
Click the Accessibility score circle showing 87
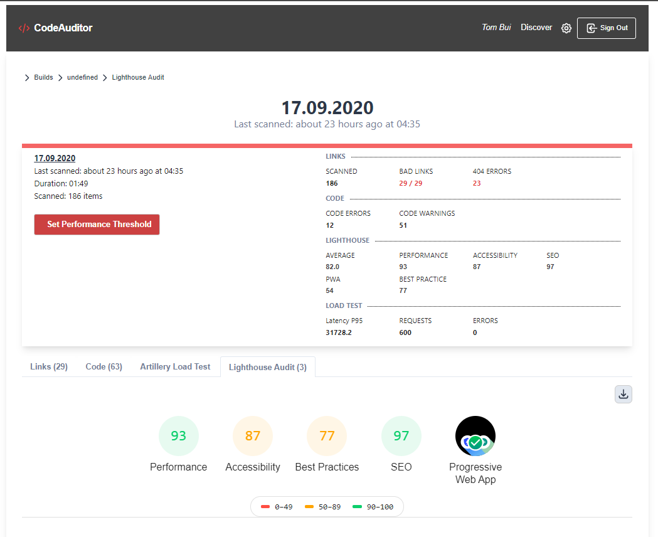tap(253, 435)
